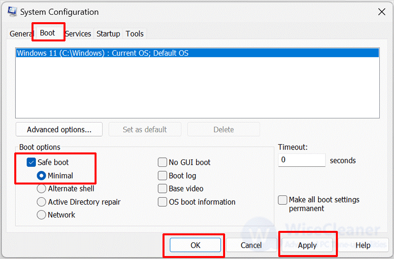Enable the Base video checkbox
Screen dimensions: 394x259
[x=163, y=189]
